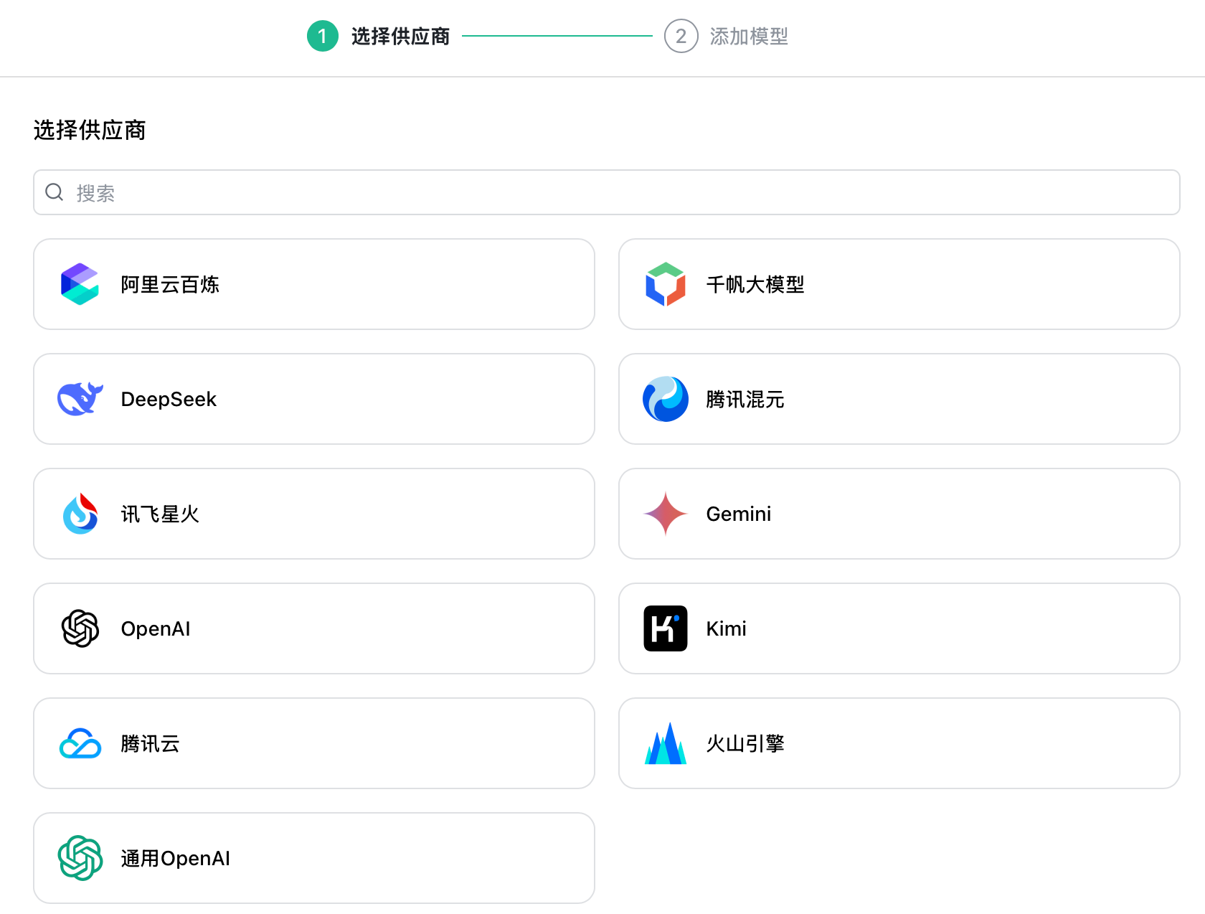Go to step 2 添加模型

(x=727, y=36)
